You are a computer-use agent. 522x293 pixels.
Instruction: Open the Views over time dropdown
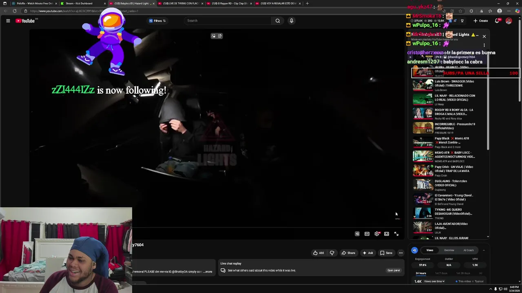coord(434,281)
